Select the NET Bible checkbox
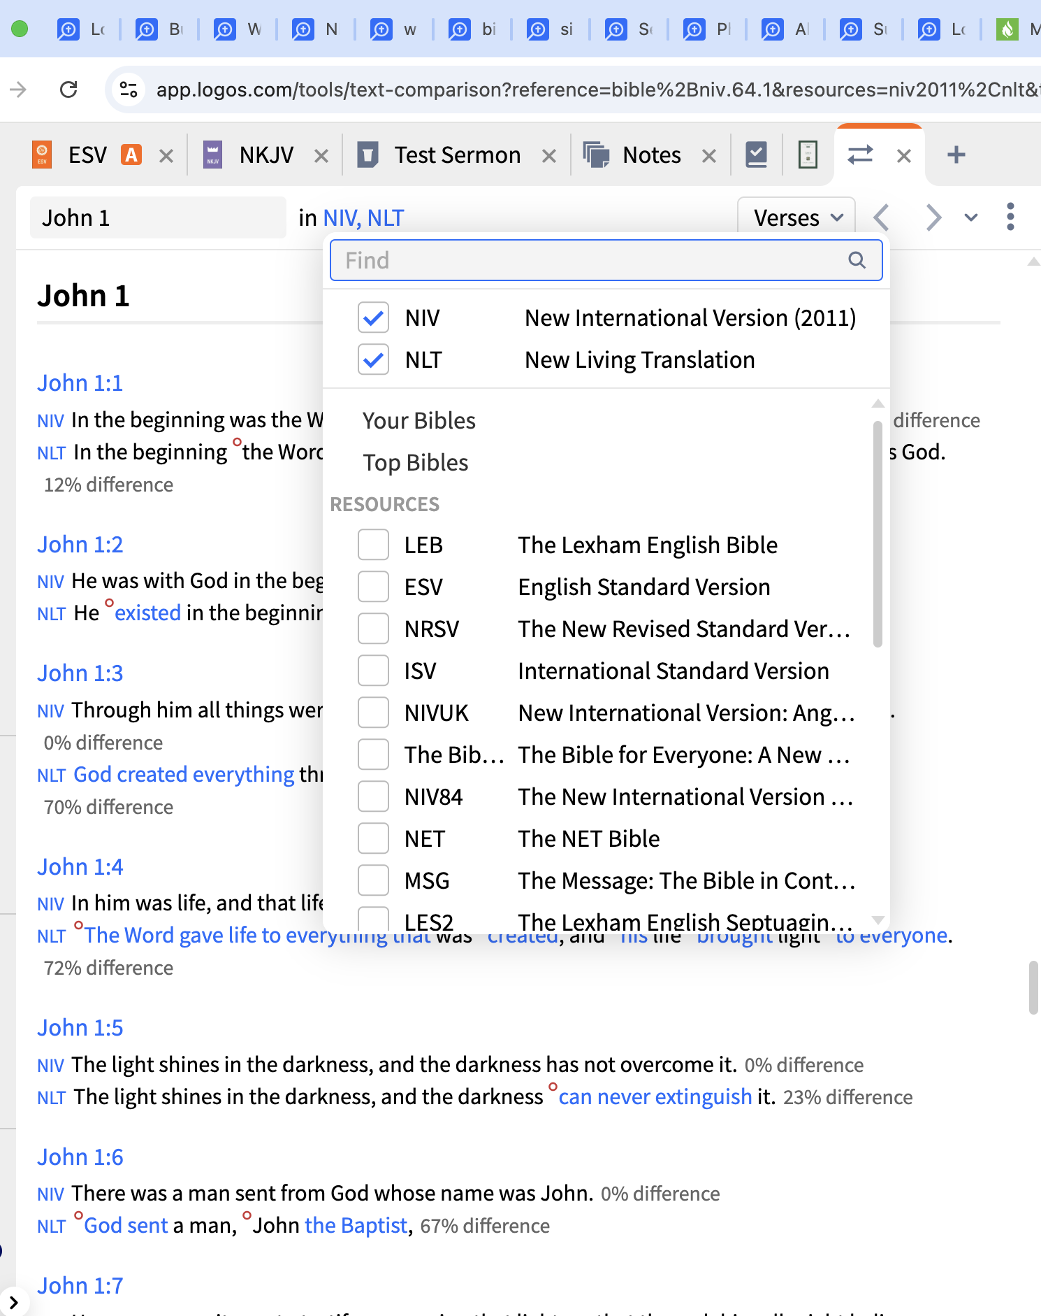1041x1316 pixels. pos(373,838)
